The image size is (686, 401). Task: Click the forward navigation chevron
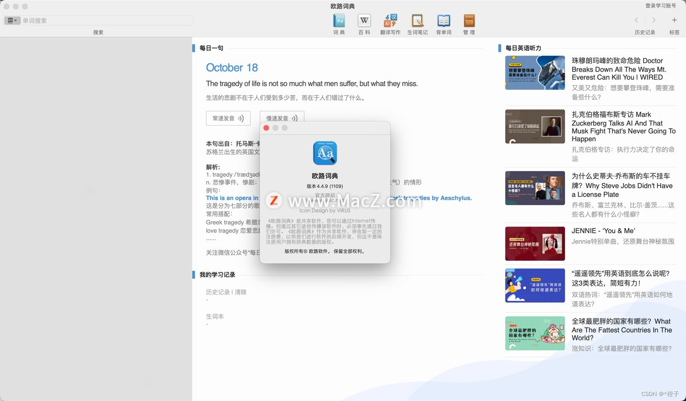click(653, 20)
